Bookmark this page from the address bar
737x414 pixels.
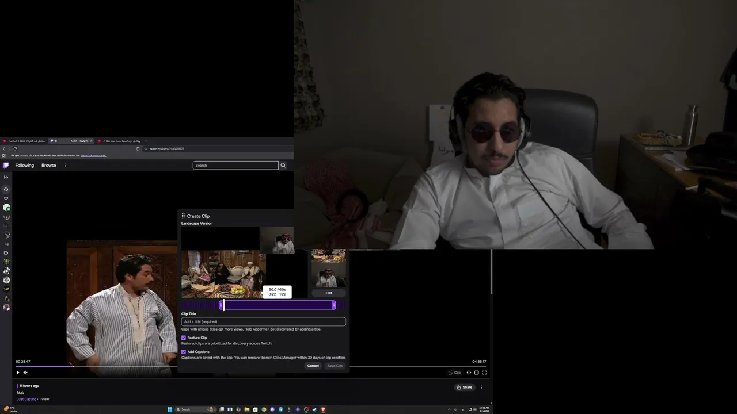click(x=138, y=149)
